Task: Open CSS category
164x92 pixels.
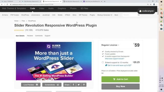Action: [x=54, y=15]
